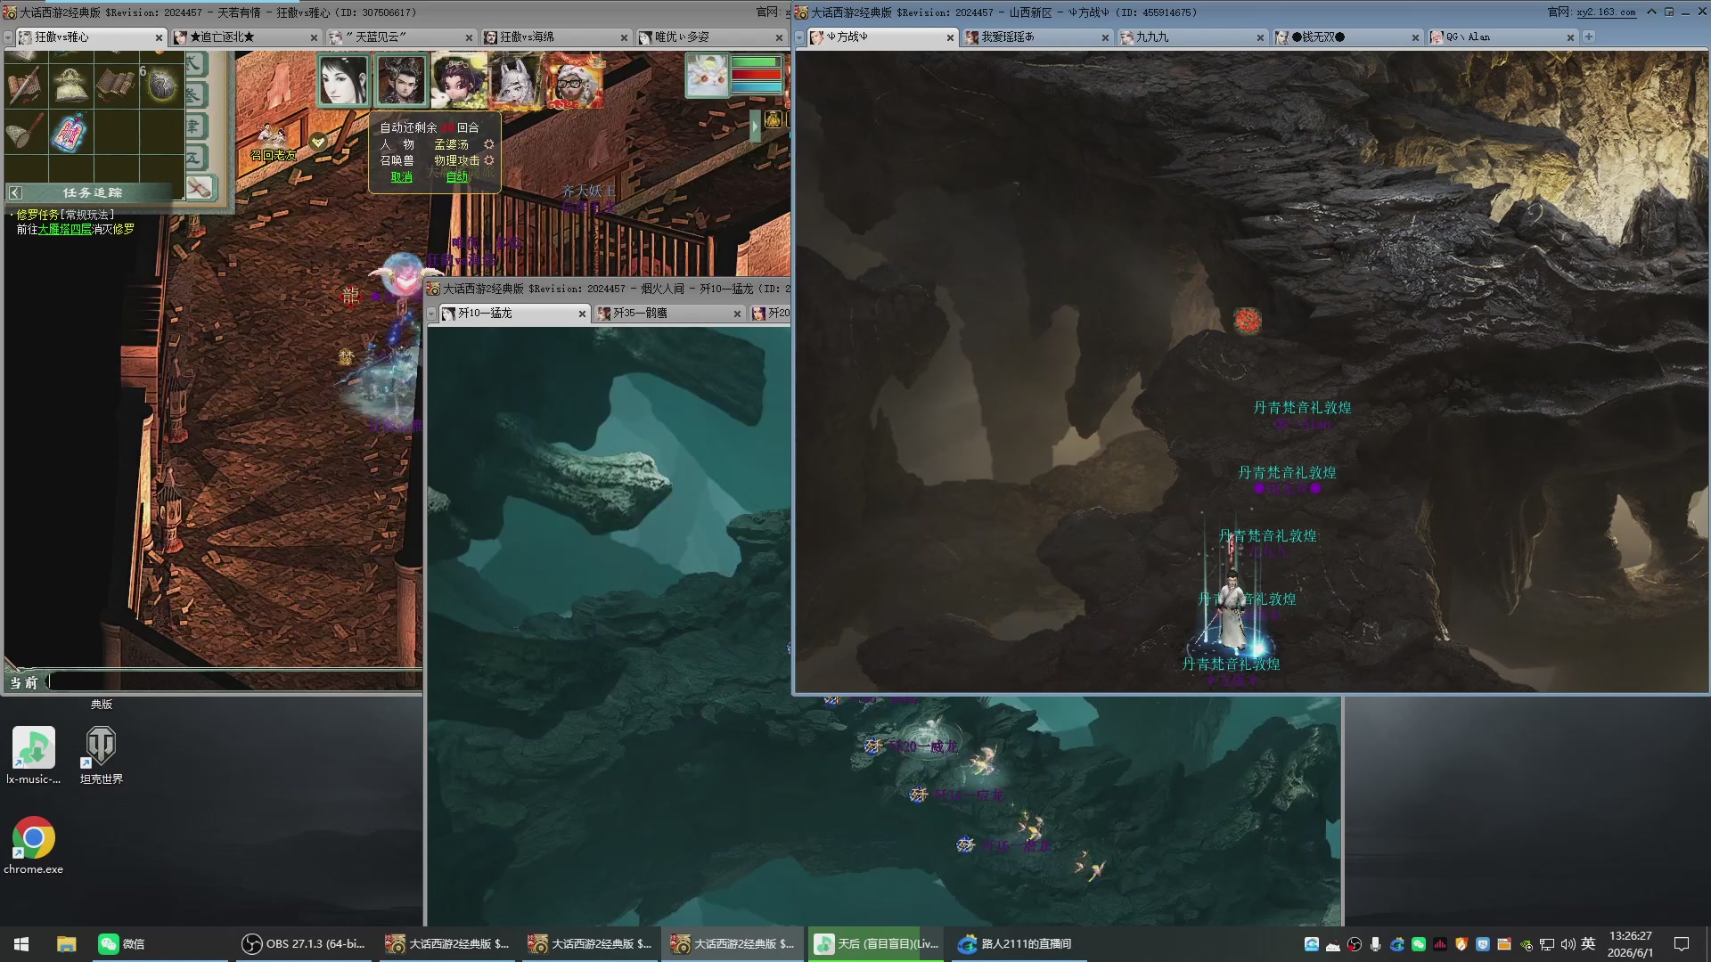The image size is (1711, 962).
Task: Collapse the right window's chevron up icon
Action: pos(1651,12)
